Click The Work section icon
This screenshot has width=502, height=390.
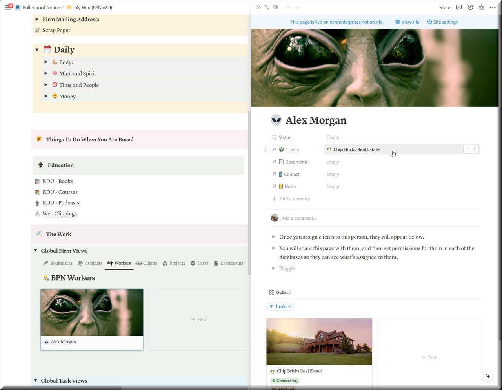(x=39, y=234)
